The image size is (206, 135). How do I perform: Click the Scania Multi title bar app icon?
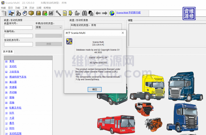pyautogui.click(x=3, y=3)
